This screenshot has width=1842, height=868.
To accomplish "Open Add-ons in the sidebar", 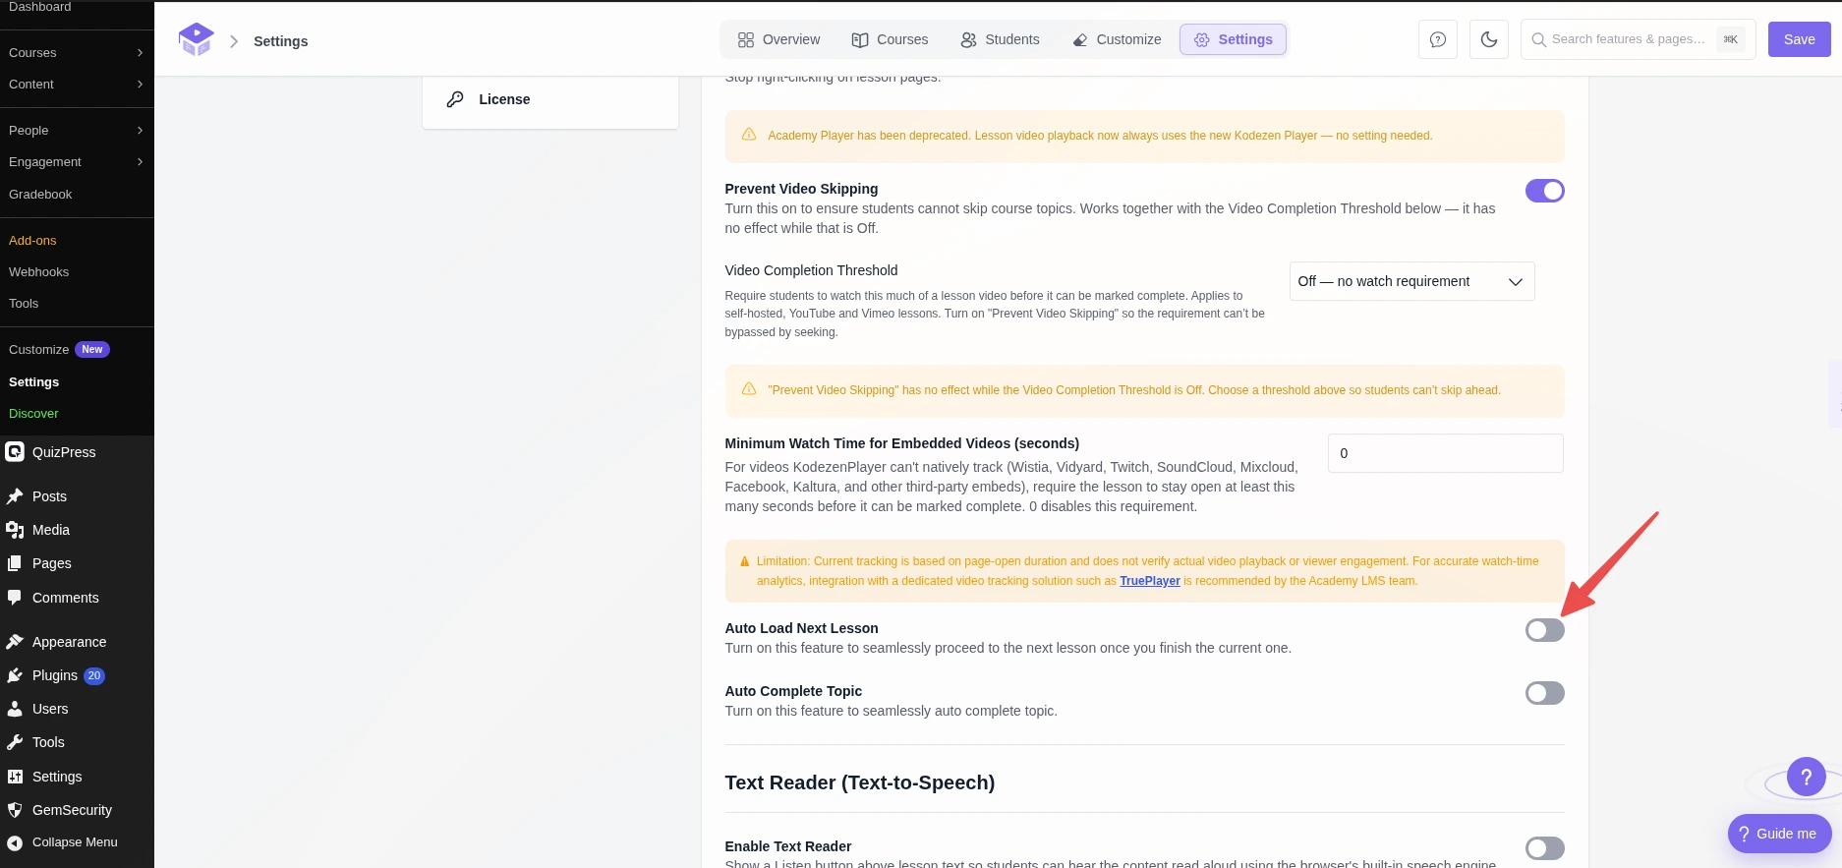I will tap(32, 240).
